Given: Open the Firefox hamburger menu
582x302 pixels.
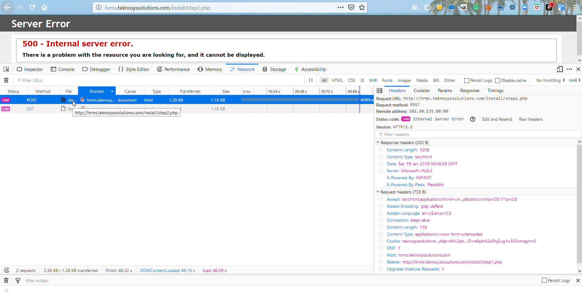Looking at the screenshot, I should pos(575,7).
